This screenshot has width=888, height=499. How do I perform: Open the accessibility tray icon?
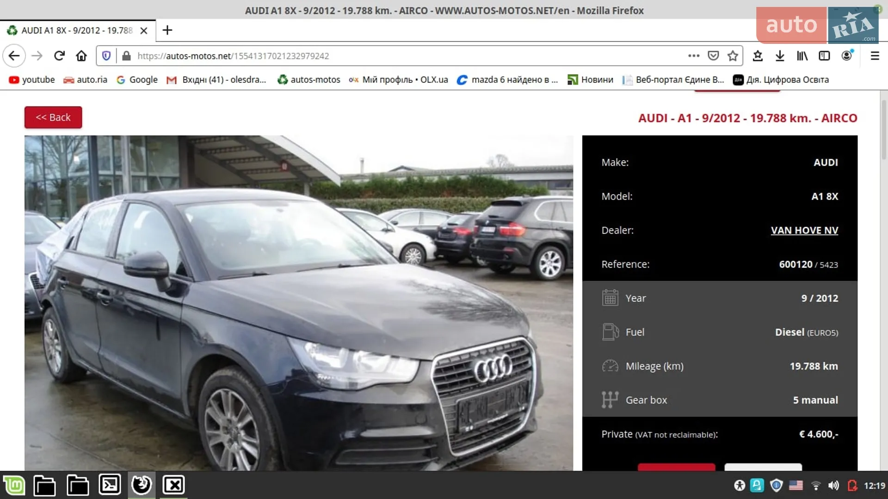740,486
